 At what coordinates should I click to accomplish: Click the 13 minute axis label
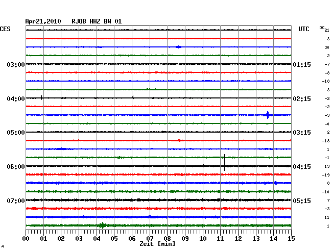pyautogui.click(x=256, y=239)
